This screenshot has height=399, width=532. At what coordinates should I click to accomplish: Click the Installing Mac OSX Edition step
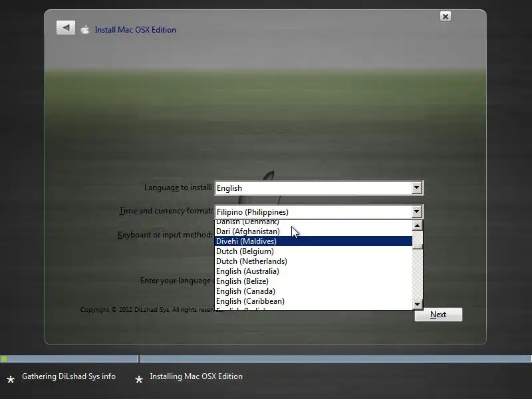tap(196, 376)
